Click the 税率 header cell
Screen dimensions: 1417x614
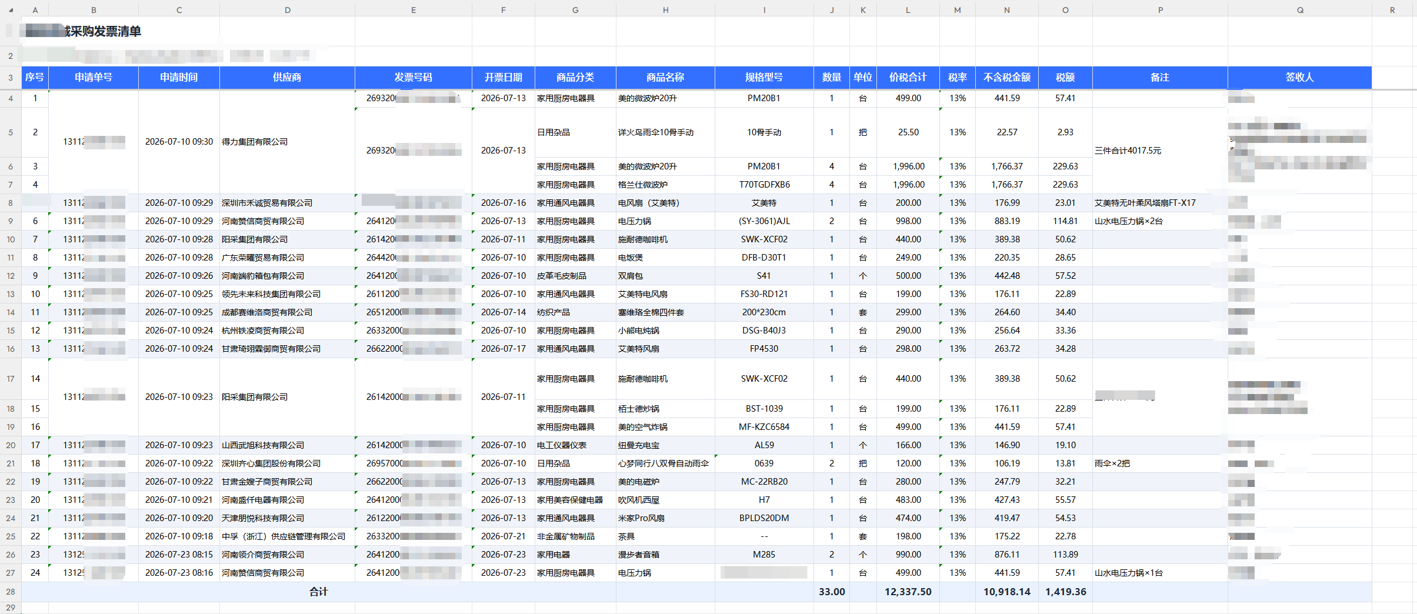[958, 77]
